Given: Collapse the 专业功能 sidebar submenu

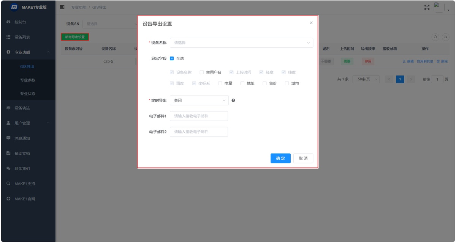Looking at the screenshot, I should pyautogui.click(x=28, y=52).
